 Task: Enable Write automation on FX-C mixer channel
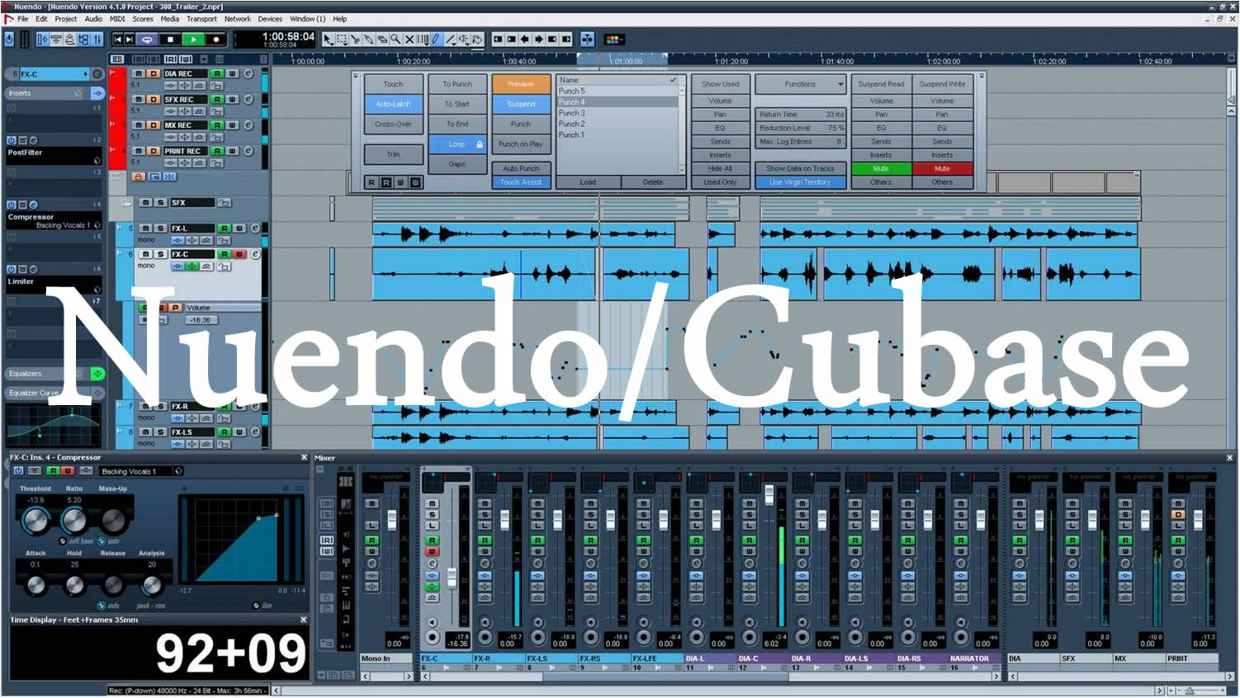coord(431,551)
